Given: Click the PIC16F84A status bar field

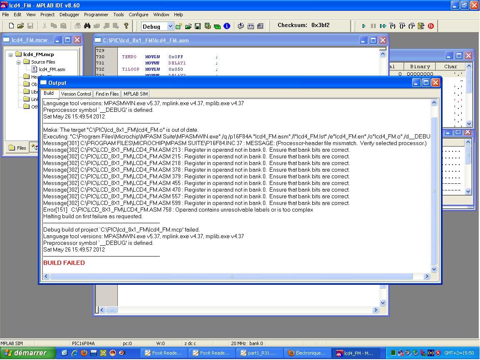Looking at the screenshot, I should (x=84, y=343).
